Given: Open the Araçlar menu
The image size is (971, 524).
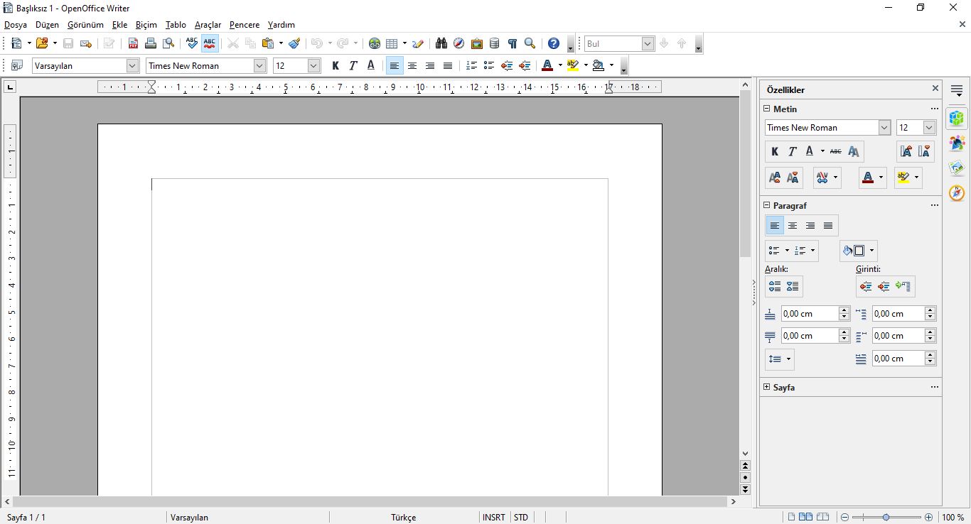Looking at the screenshot, I should tap(208, 24).
